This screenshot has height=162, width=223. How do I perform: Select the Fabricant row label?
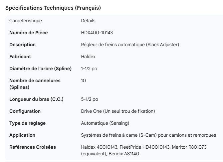[x=20, y=57]
